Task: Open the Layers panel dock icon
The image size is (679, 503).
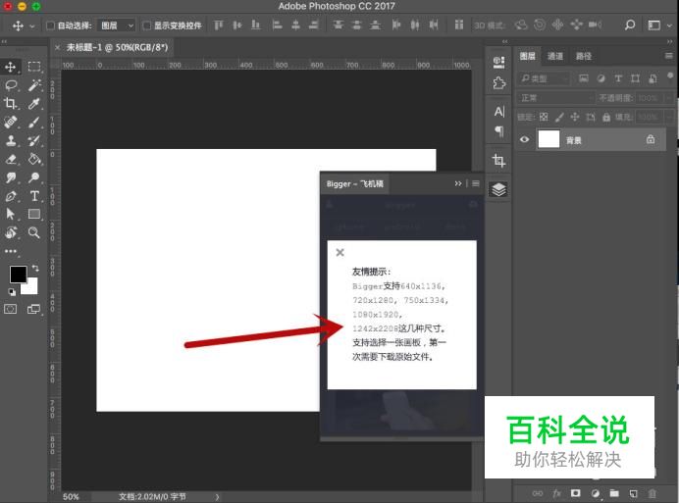Action: pyautogui.click(x=498, y=189)
